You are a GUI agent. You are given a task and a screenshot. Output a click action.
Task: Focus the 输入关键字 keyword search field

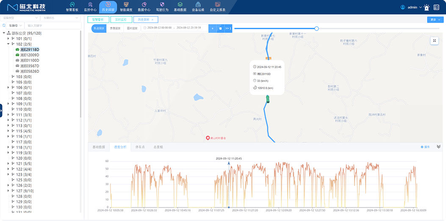pyautogui.click(x=53, y=25)
